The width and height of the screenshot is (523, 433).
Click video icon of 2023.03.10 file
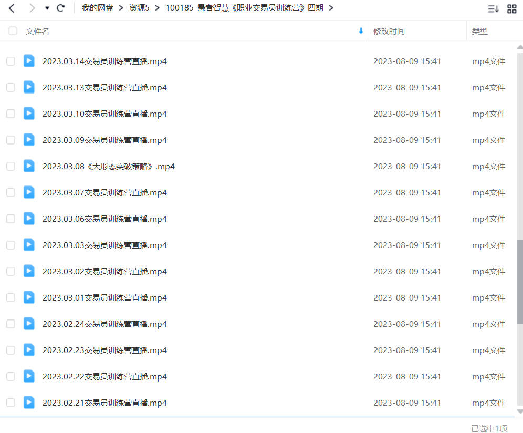(29, 113)
